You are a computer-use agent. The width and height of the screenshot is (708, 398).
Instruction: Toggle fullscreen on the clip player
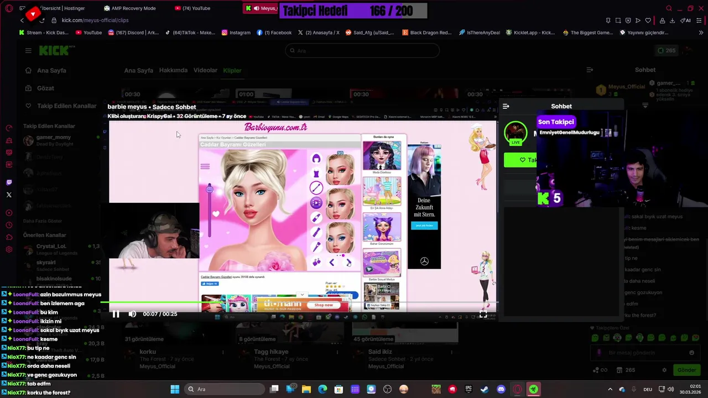[483, 314]
